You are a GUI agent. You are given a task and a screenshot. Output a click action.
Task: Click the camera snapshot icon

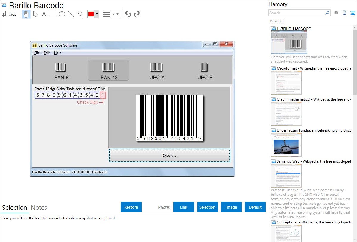336,13
